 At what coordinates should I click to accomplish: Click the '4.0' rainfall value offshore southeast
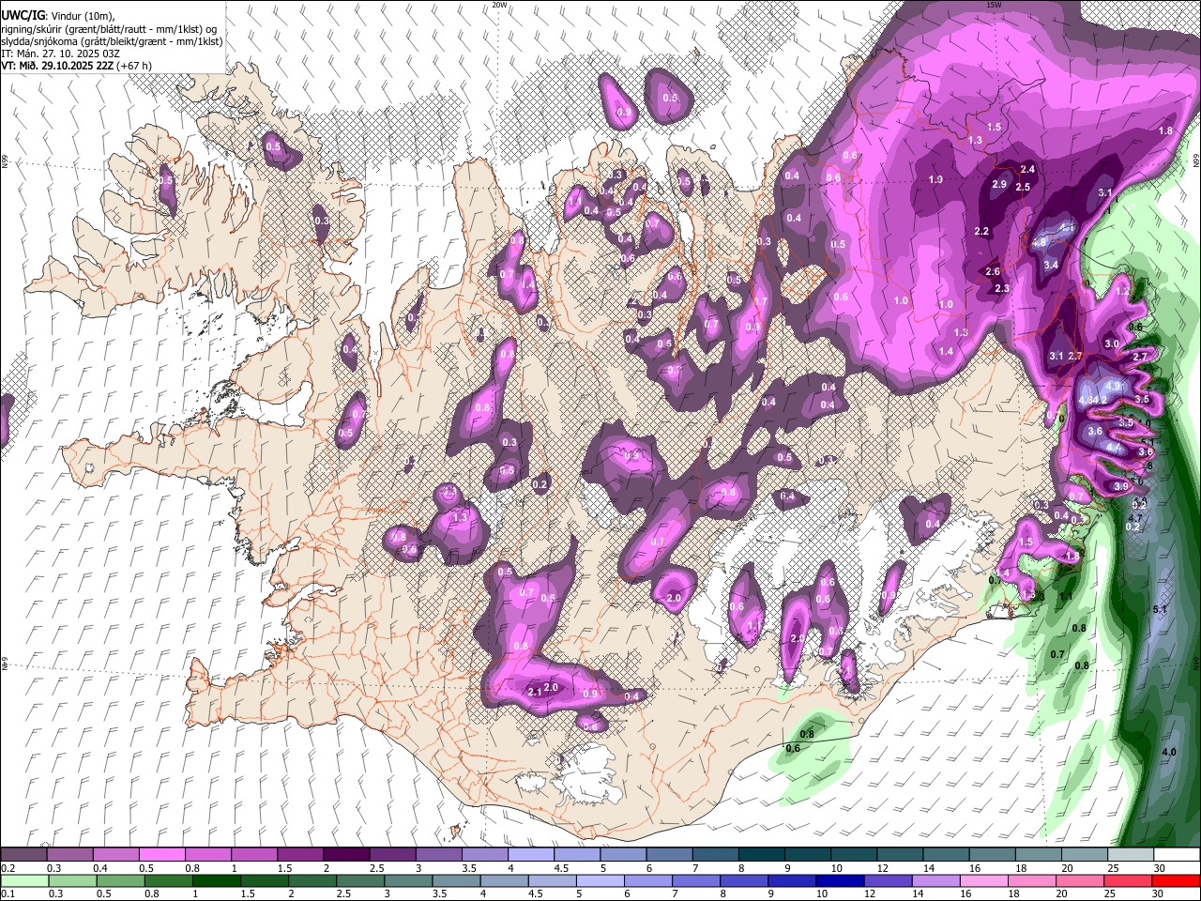point(1169,753)
